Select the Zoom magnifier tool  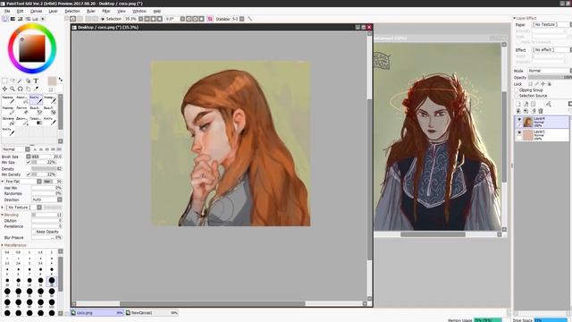coord(12,89)
